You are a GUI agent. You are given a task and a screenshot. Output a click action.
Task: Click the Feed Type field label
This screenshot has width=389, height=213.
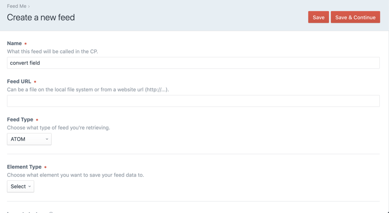click(x=20, y=119)
